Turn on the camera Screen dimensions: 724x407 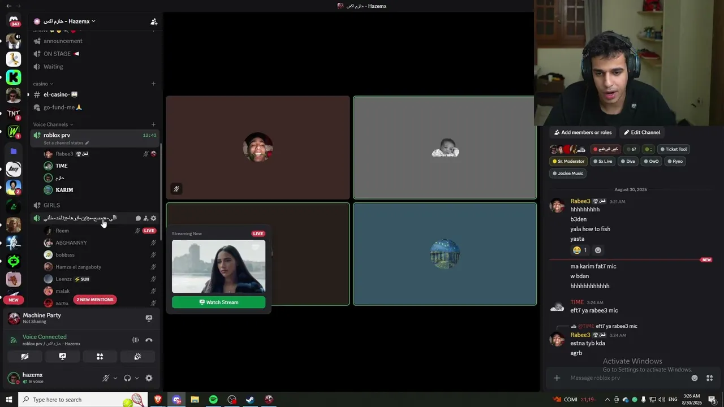25,357
